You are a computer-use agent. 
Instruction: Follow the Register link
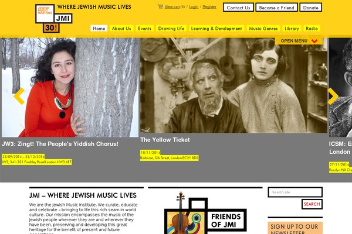209,6
